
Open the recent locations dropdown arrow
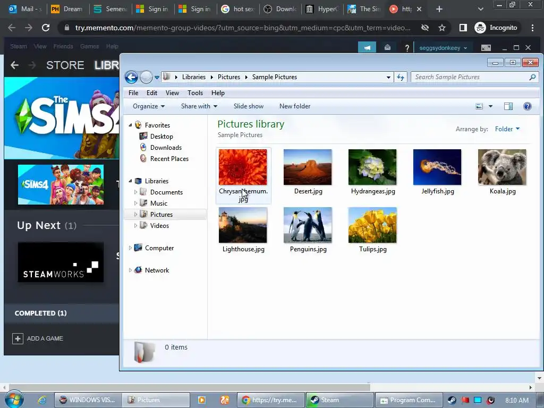coord(157,78)
